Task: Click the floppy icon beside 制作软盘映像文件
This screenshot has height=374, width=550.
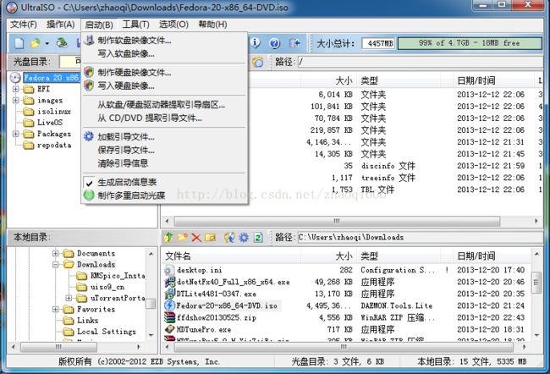Action: (x=89, y=40)
